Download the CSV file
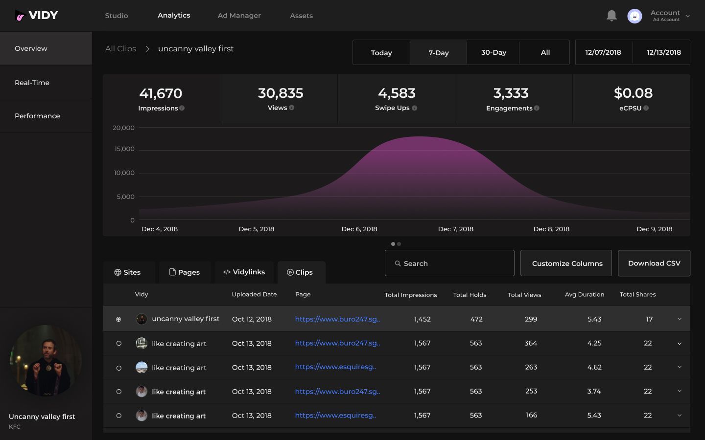The image size is (705, 440). click(x=654, y=264)
